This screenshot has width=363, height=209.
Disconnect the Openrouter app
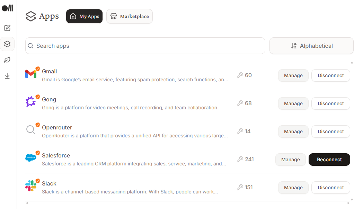point(330,131)
